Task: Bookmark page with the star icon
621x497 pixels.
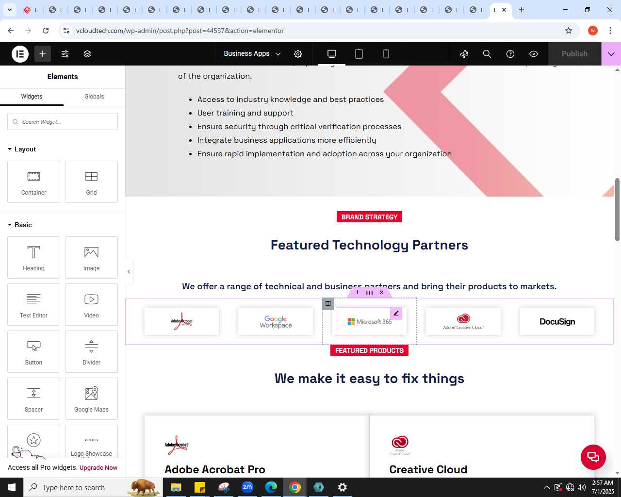Action: coord(569,31)
